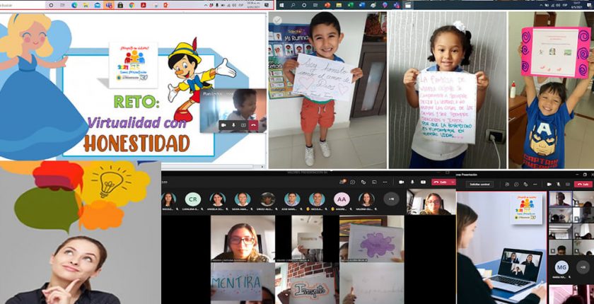Click share content in the wide Teams meeting toolbar

[x=423, y=182]
